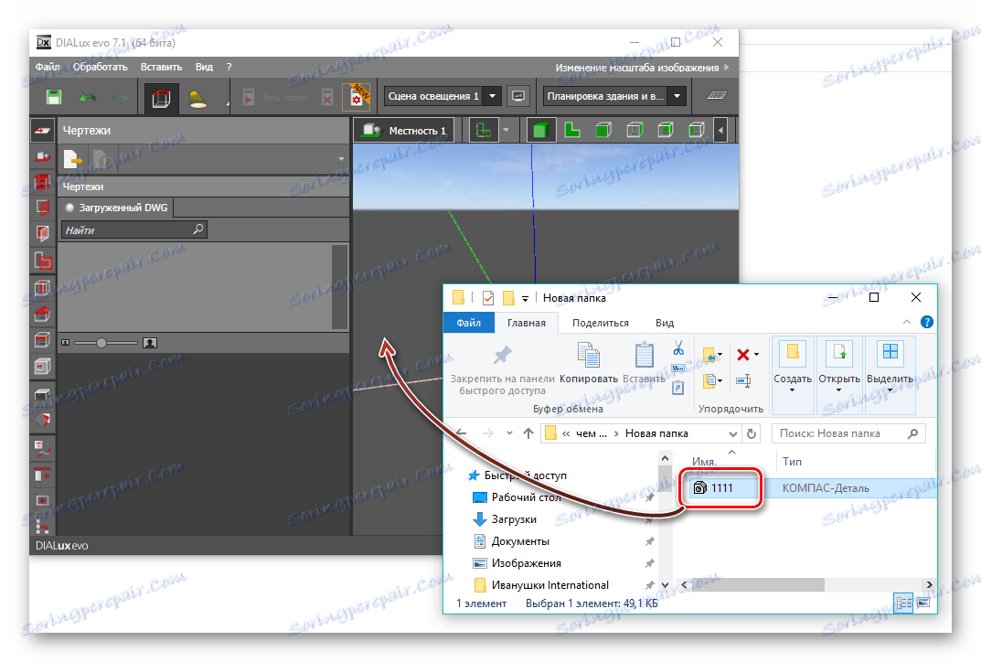Open the Вставить menu in DIALux

pyautogui.click(x=162, y=67)
